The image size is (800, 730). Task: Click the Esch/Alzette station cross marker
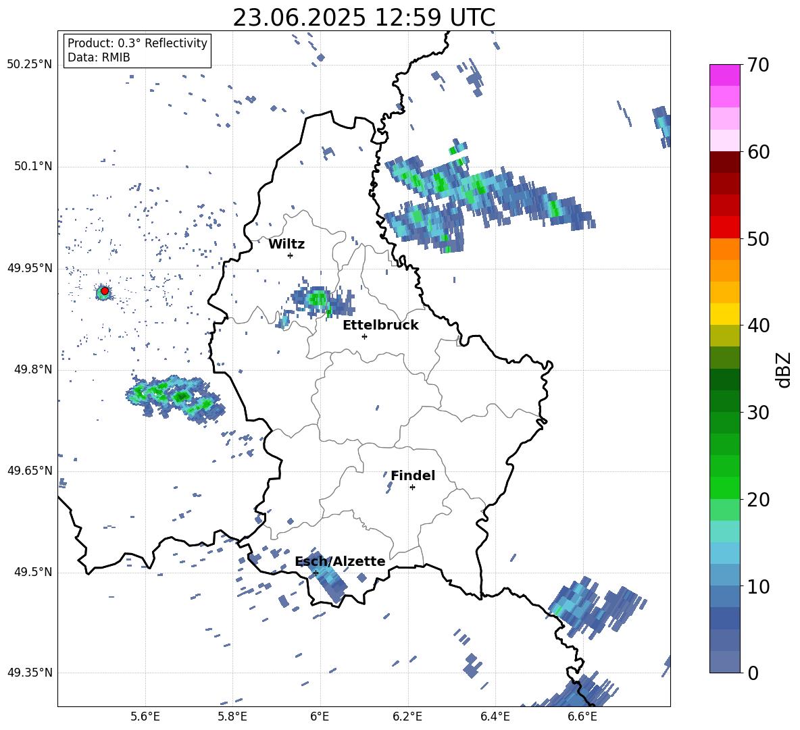click(316, 573)
